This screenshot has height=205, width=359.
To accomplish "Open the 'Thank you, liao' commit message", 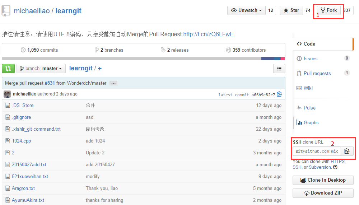I will point(102,188).
